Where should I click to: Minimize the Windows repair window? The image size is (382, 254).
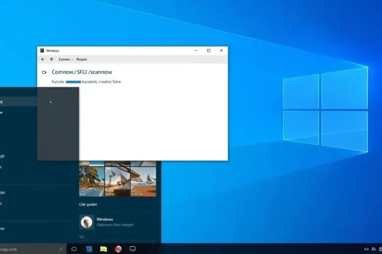click(196, 51)
